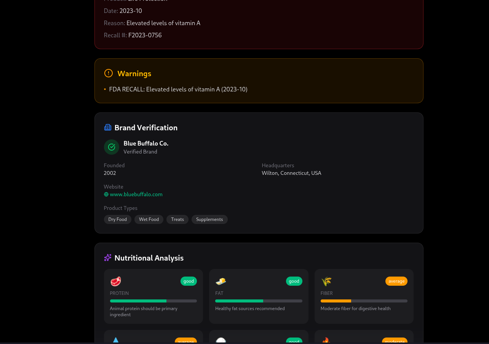This screenshot has height=344, width=489.
Task: Click the Blue Buffalo Co. brand name
Action: [146, 143]
